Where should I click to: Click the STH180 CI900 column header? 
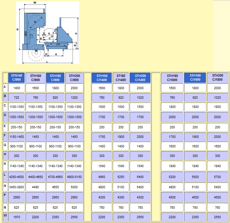click(55, 78)
